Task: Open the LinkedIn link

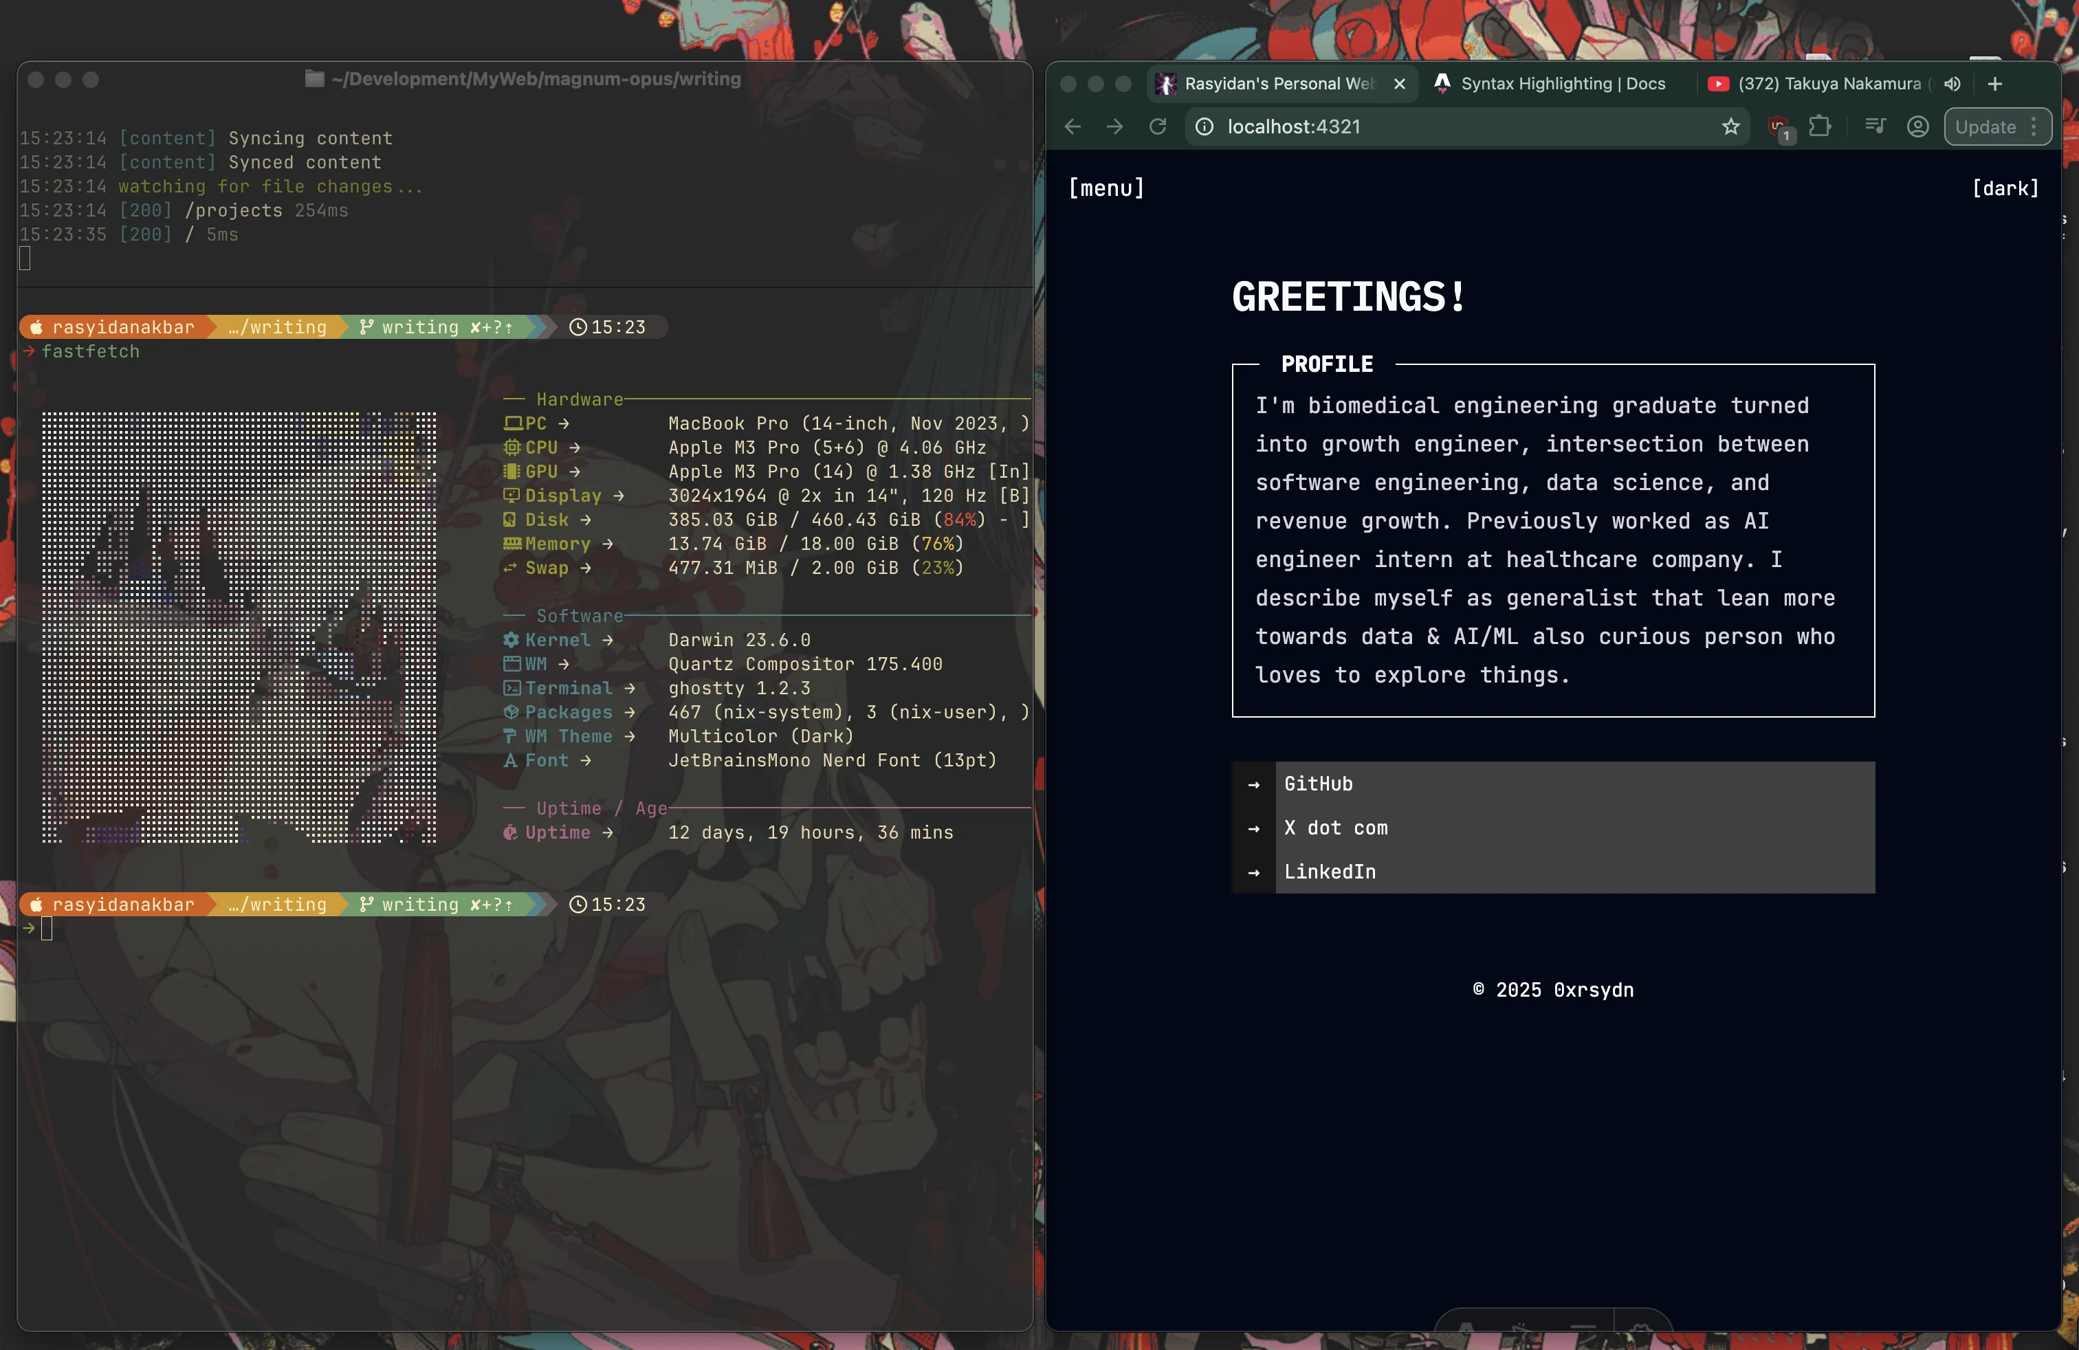Action: click(1330, 872)
